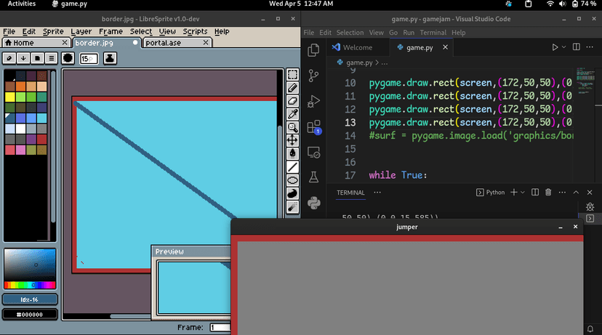Open VS Code Source Control view

pyautogui.click(x=314, y=76)
